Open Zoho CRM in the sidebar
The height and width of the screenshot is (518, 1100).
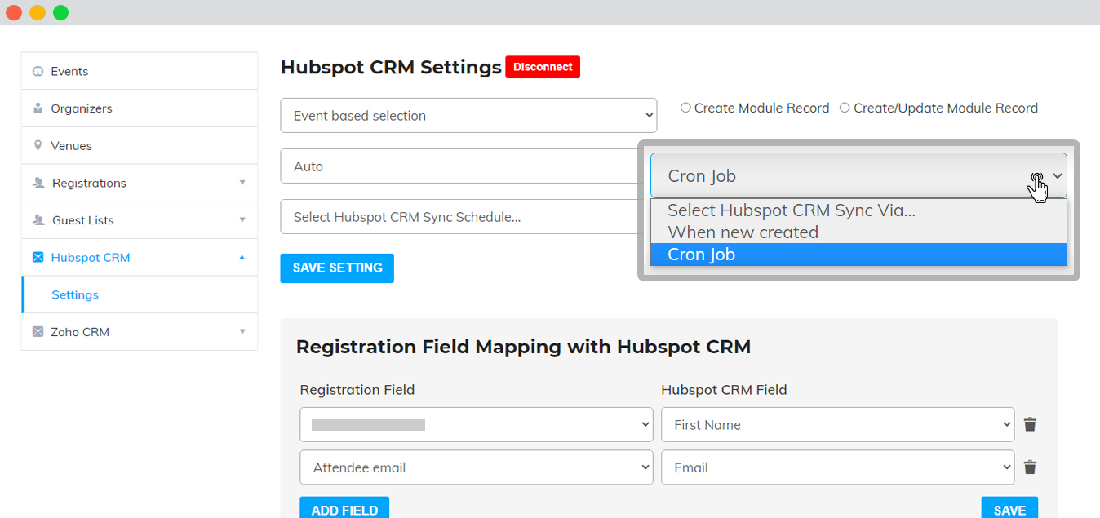(x=140, y=332)
